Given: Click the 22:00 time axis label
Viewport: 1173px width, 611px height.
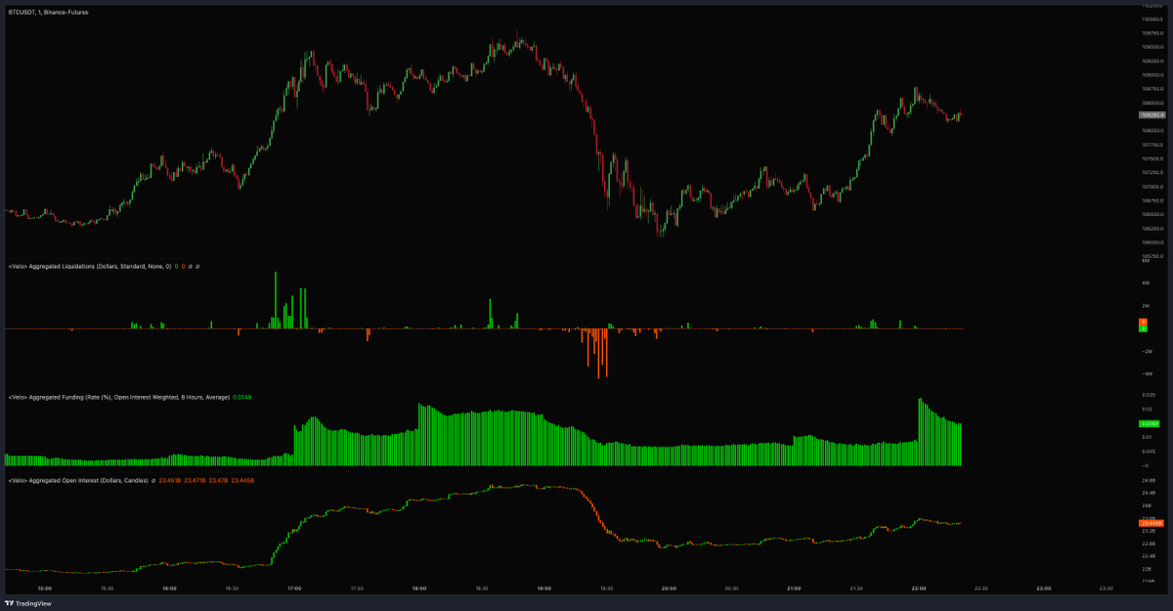Looking at the screenshot, I should tap(919, 589).
